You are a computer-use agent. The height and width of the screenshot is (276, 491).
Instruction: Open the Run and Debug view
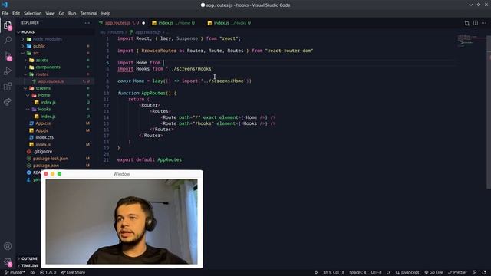(8, 71)
